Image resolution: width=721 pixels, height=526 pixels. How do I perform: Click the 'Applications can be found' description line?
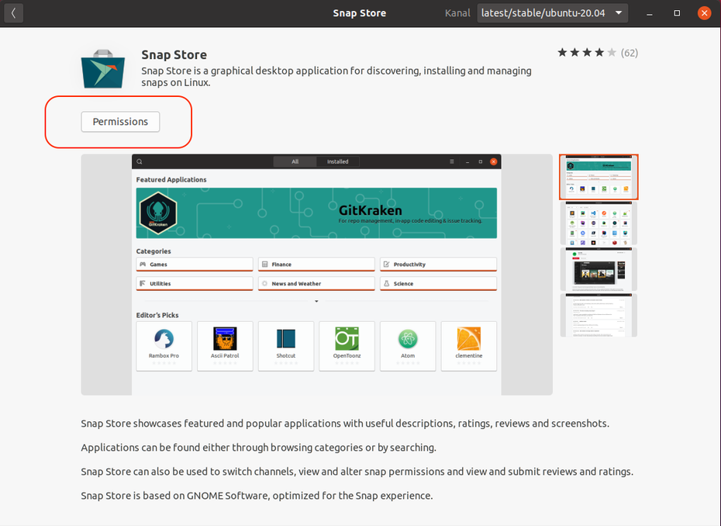(x=258, y=448)
